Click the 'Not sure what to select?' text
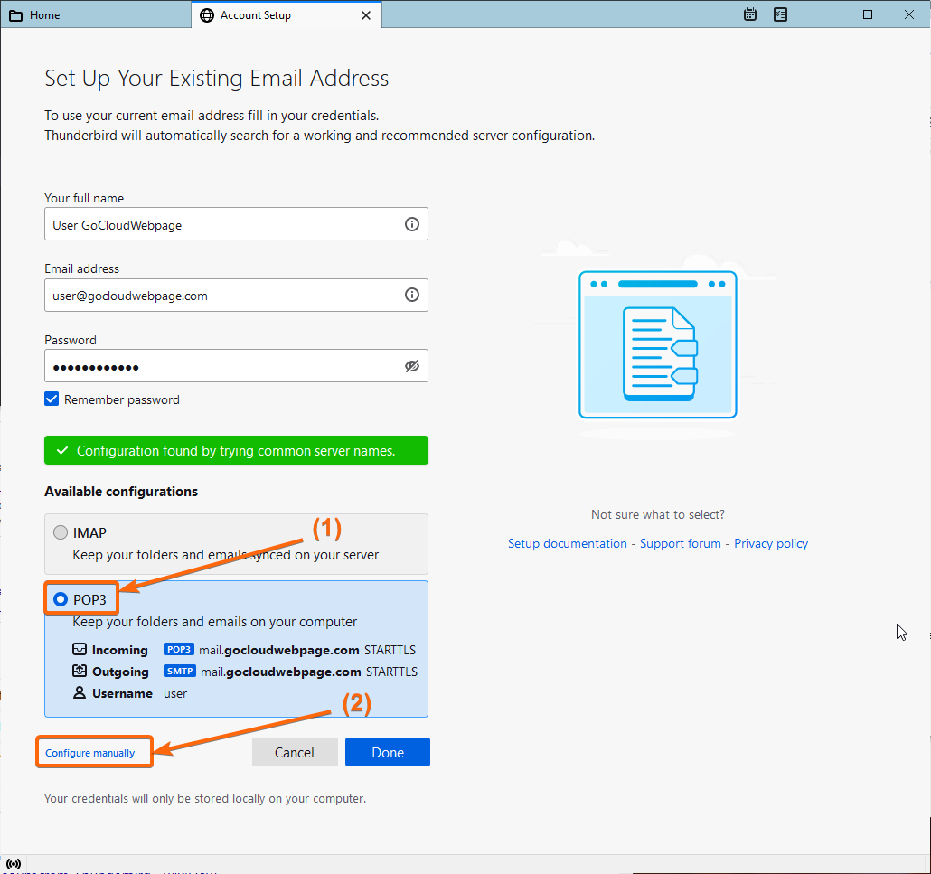This screenshot has height=874, width=931. click(x=658, y=515)
